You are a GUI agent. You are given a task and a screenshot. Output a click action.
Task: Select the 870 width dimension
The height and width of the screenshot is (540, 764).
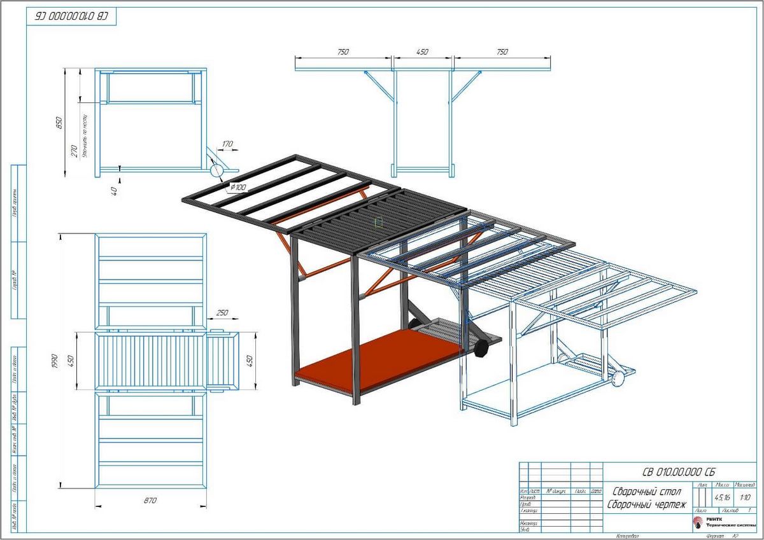pyautogui.click(x=150, y=501)
